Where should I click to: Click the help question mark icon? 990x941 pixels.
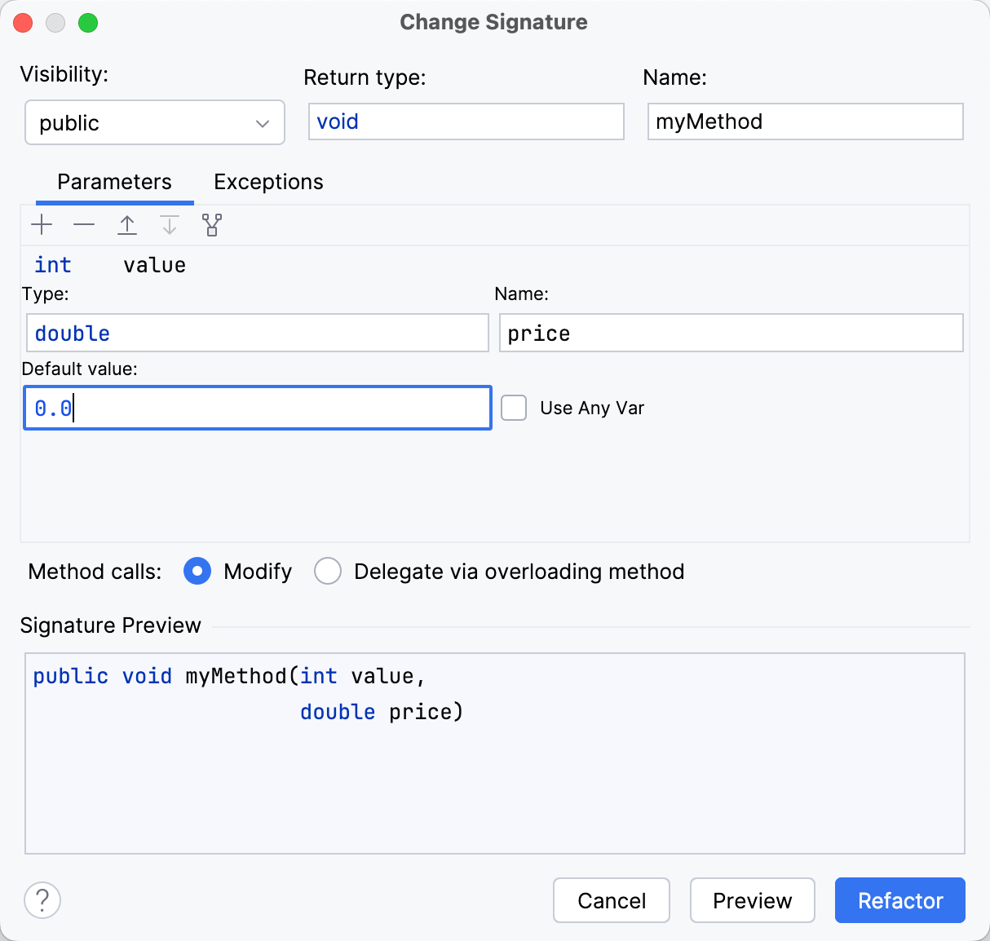click(x=42, y=900)
